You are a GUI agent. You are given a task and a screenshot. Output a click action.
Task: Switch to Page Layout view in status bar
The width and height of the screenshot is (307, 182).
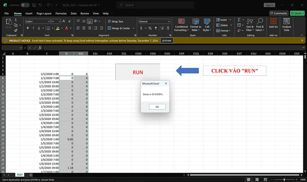(256, 180)
